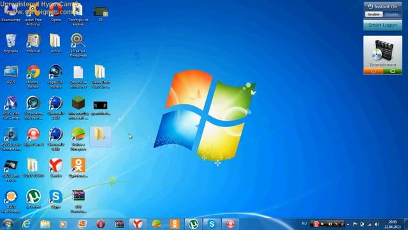Select the HyperCam 3 desktop shortcut

33,137
